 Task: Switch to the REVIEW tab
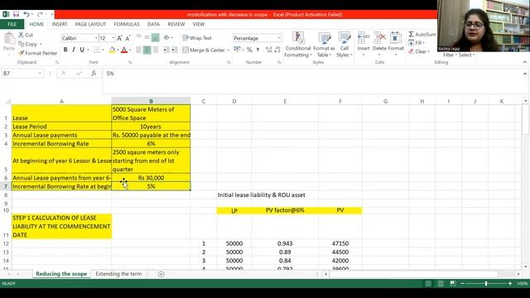click(176, 24)
